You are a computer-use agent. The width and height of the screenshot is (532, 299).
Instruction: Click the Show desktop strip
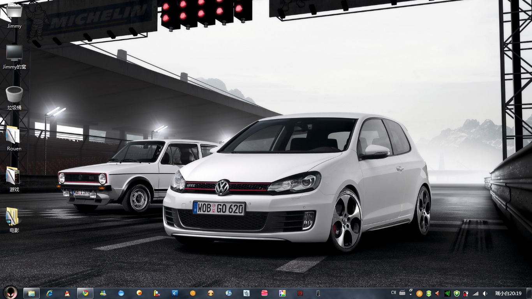click(529, 293)
